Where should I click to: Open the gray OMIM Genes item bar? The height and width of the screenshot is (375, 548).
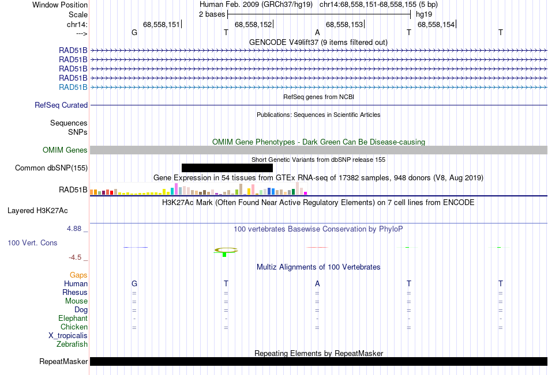coord(319,150)
